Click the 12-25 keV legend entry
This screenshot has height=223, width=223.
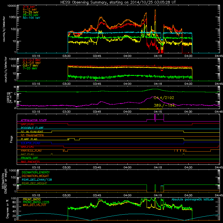[x=31, y=12]
